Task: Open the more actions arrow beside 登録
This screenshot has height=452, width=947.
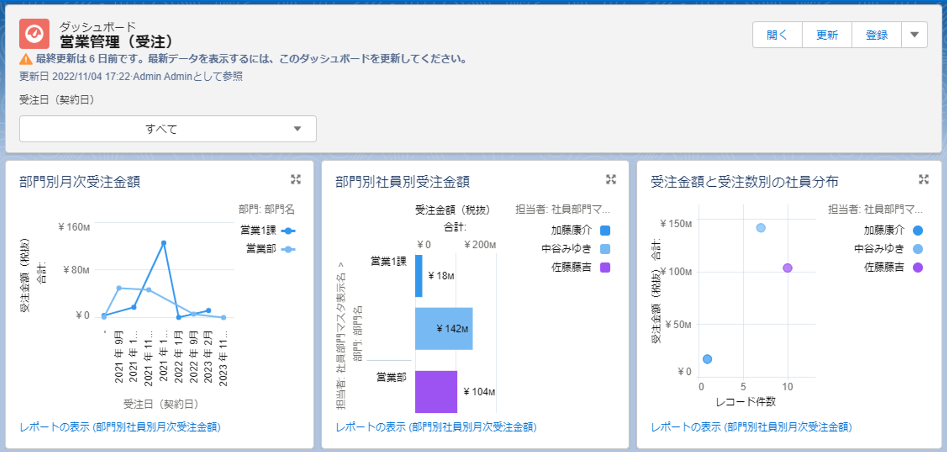Action: pyautogui.click(x=914, y=35)
